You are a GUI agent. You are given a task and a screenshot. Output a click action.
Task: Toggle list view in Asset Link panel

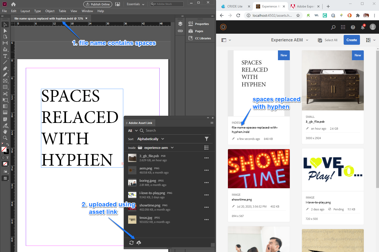[x=207, y=148]
